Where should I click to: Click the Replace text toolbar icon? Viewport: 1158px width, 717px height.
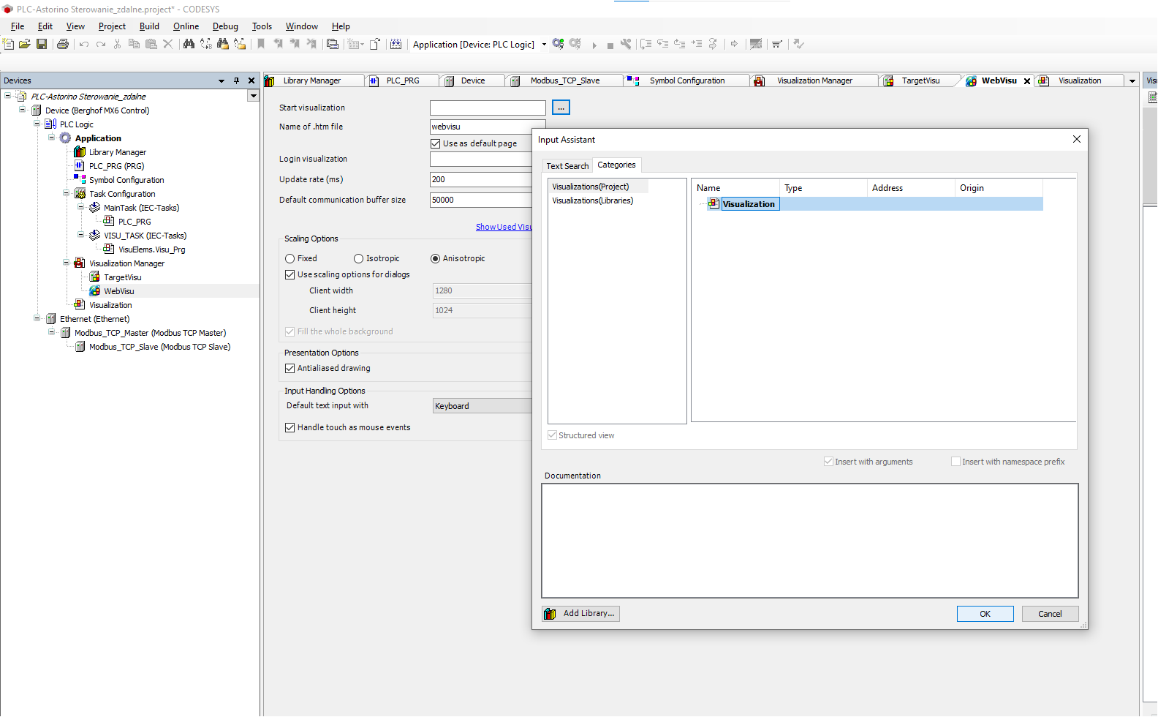click(206, 44)
